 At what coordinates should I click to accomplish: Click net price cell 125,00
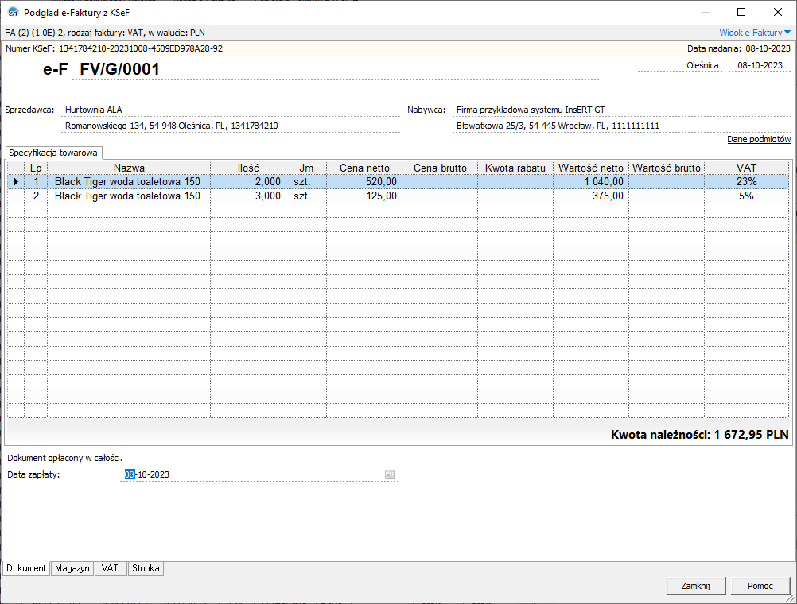tap(364, 196)
